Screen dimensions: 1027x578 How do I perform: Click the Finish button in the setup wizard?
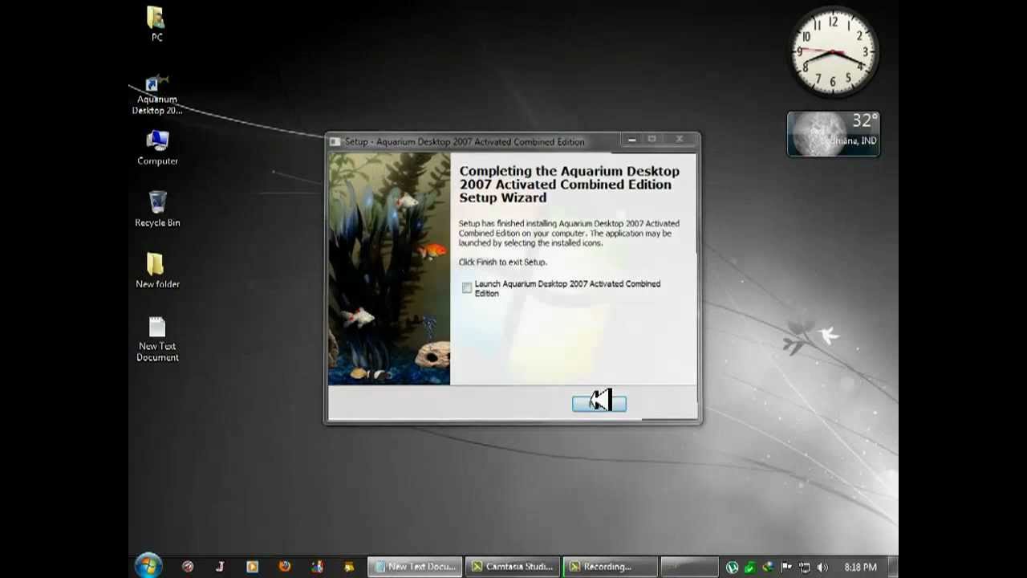pos(599,403)
